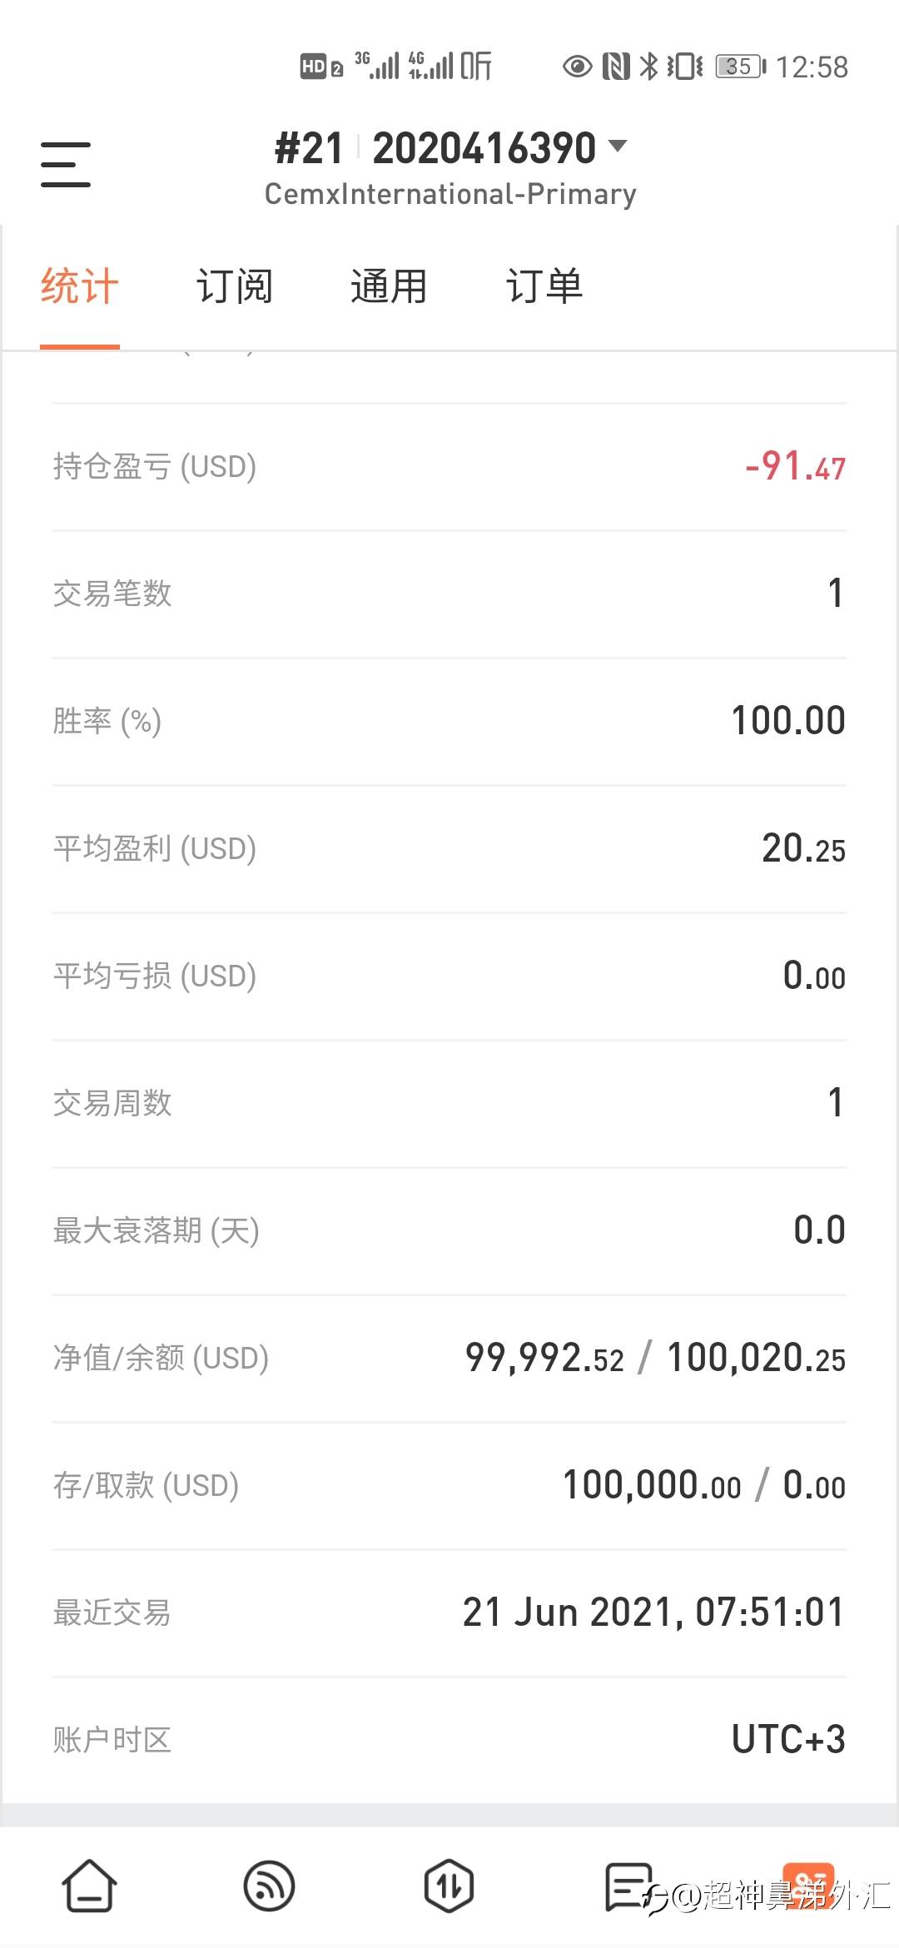Tap the 胜率 value 100.00
This screenshot has height=1948, width=899.
coord(787,721)
